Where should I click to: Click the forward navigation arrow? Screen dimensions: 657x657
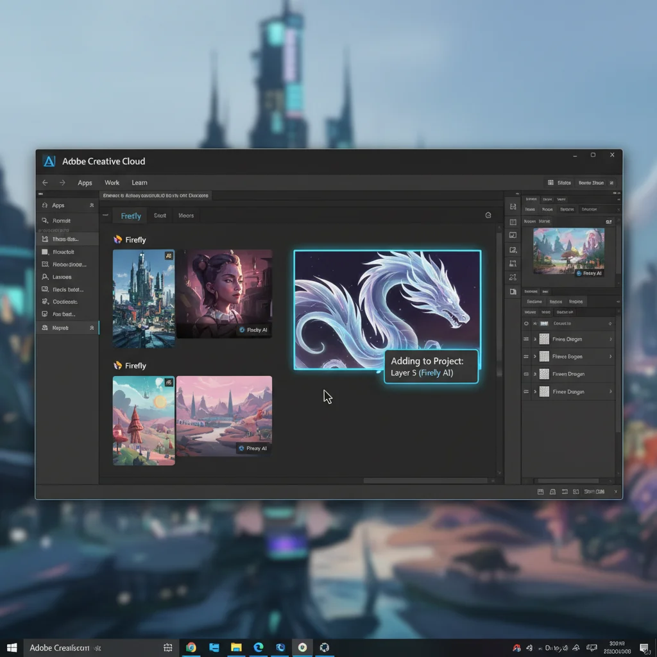pos(62,182)
